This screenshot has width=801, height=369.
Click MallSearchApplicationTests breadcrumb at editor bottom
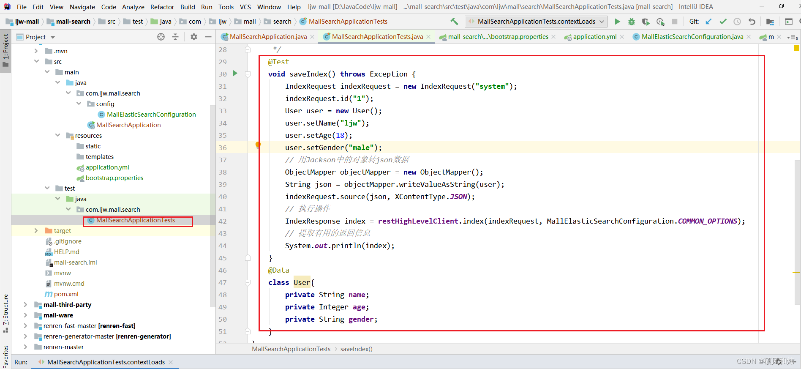click(x=291, y=349)
